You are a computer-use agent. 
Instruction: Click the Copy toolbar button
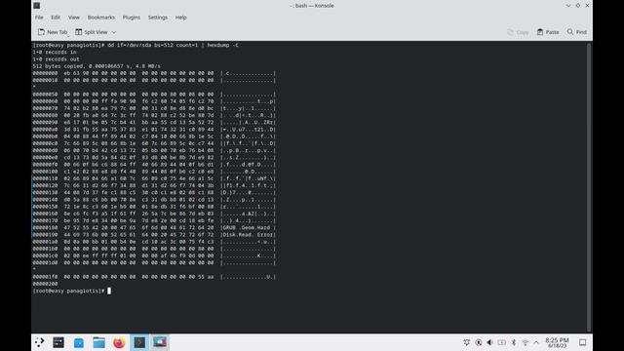coord(518,32)
